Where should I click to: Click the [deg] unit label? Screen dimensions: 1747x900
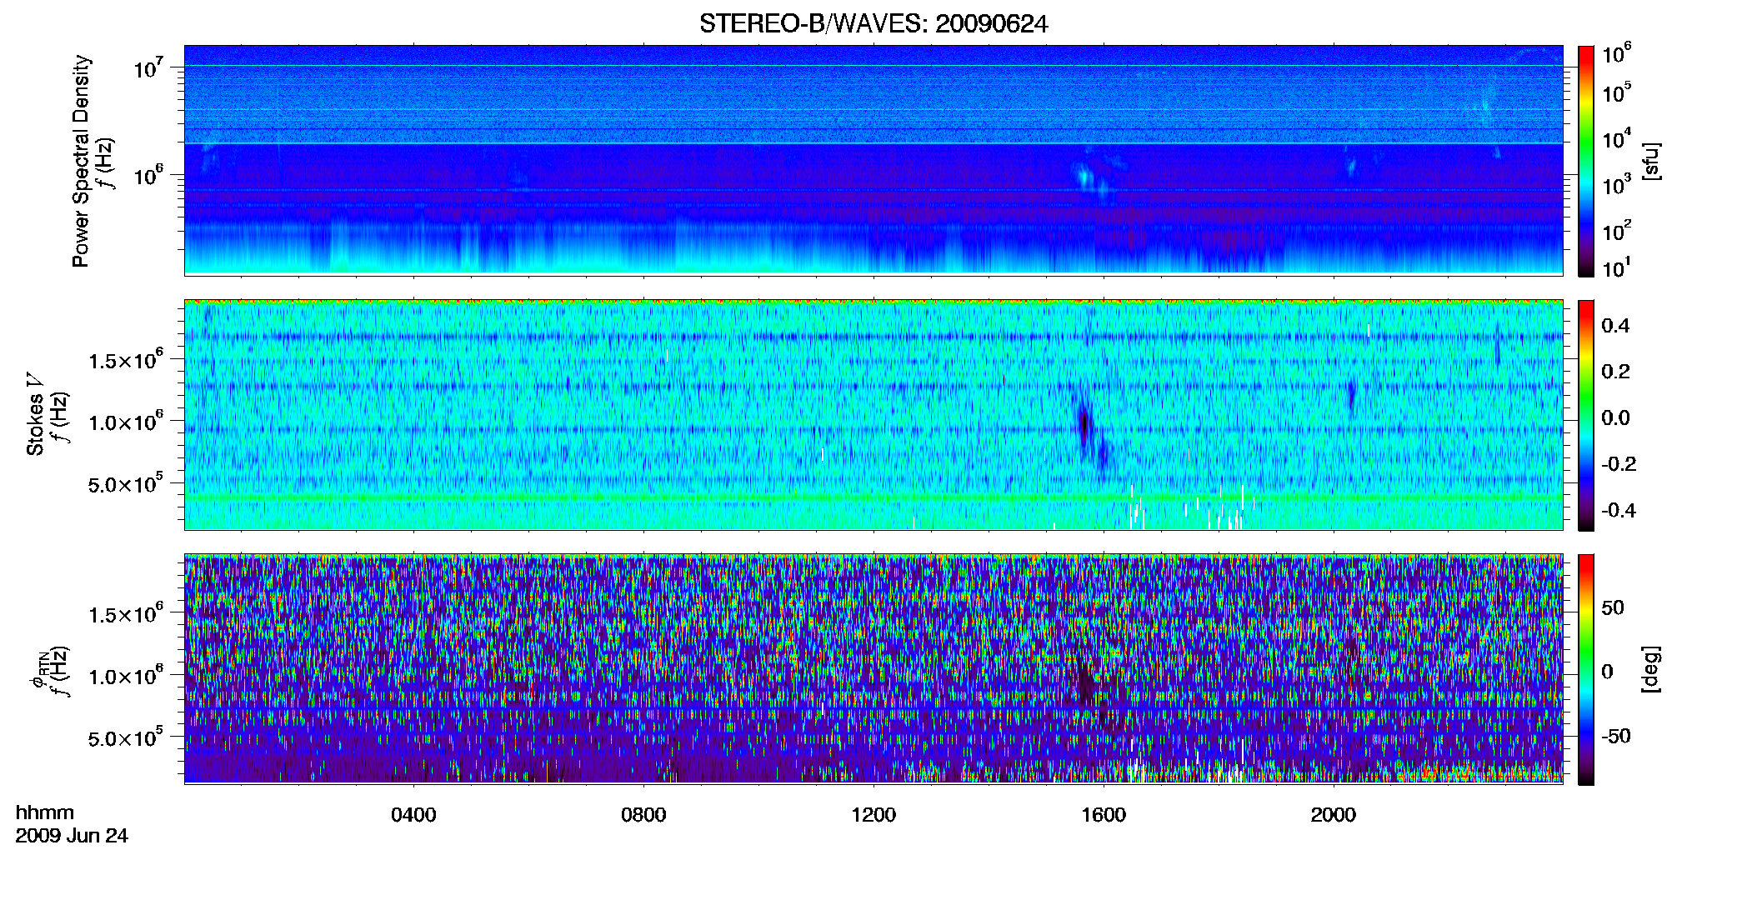1651,669
